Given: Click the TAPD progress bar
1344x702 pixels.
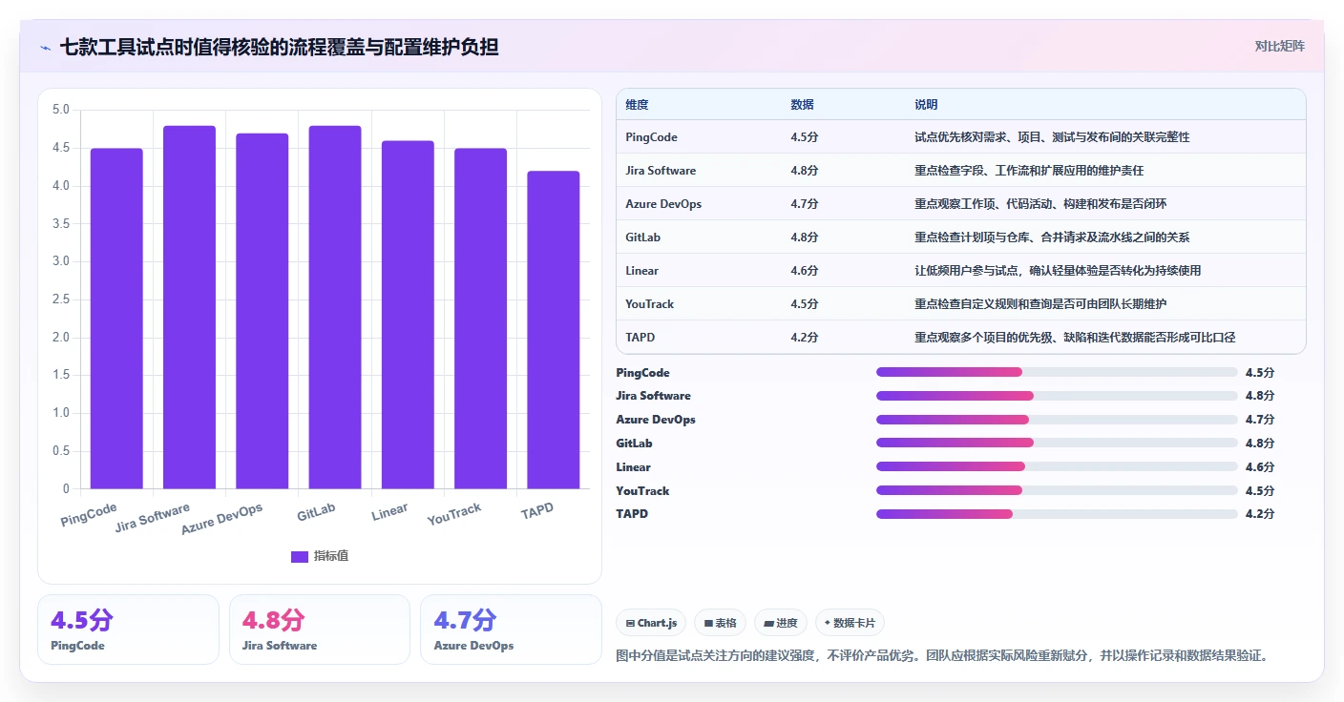Looking at the screenshot, I should (x=1057, y=514).
